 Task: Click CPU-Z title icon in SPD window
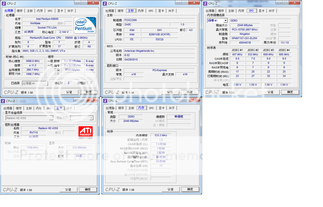(205, 3)
